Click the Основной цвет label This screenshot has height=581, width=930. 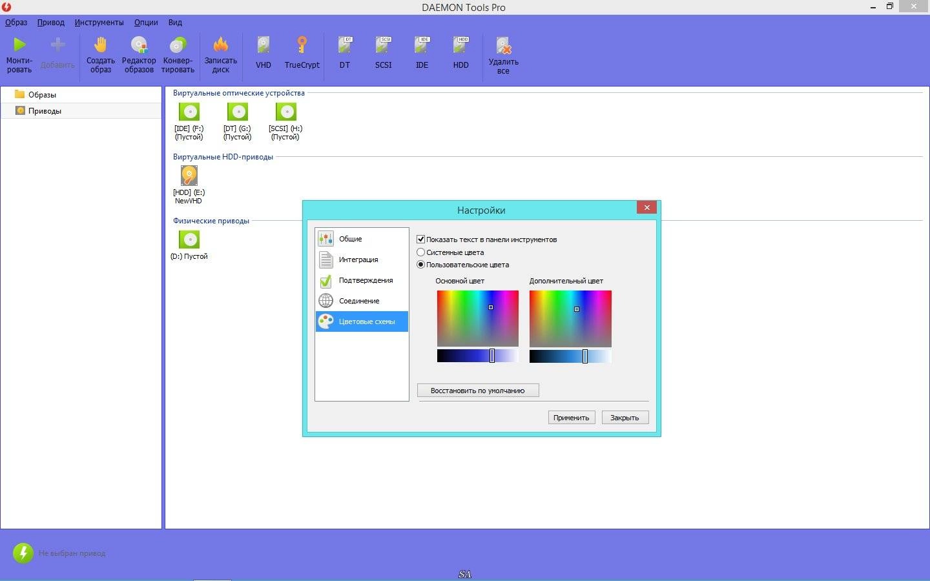click(x=460, y=281)
